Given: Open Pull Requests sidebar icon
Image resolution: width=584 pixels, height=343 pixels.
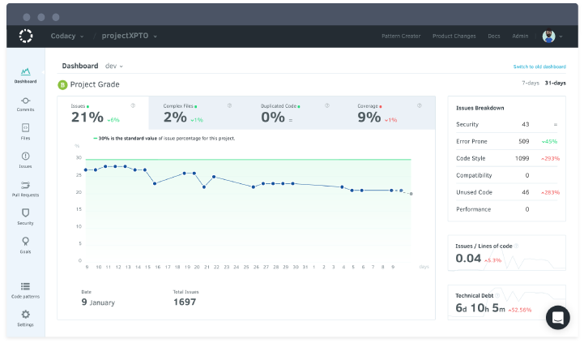Looking at the screenshot, I should pyautogui.click(x=25, y=188).
